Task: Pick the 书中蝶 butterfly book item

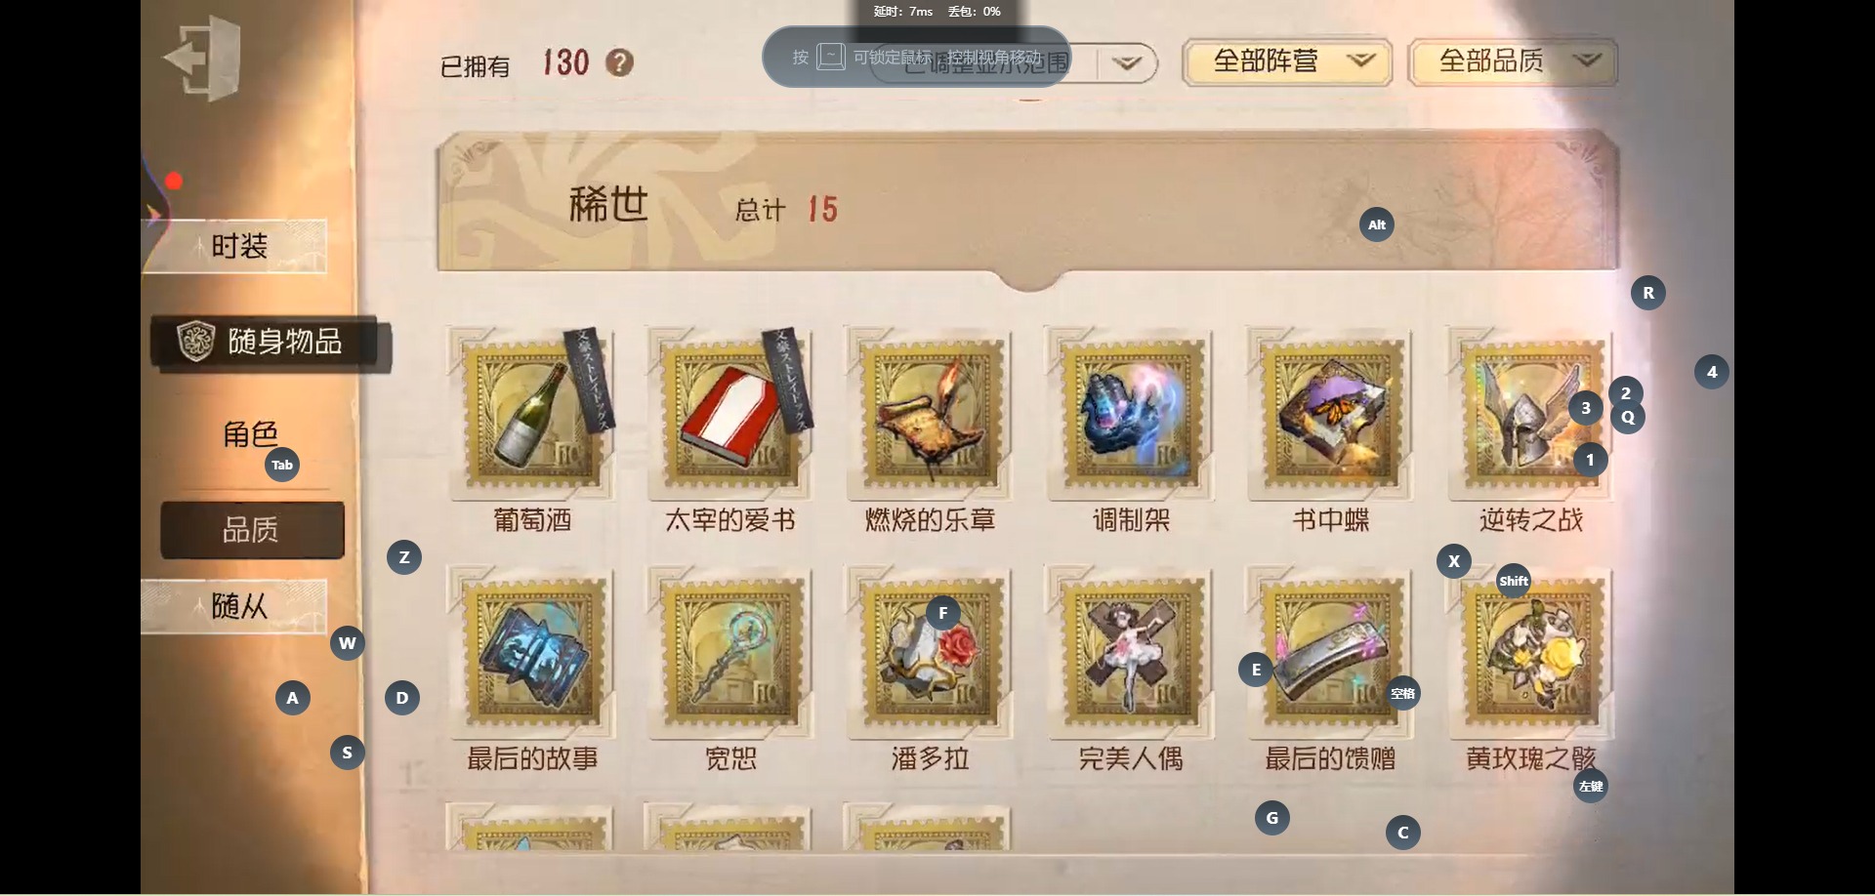Action: pyautogui.click(x=1330, y=414)
